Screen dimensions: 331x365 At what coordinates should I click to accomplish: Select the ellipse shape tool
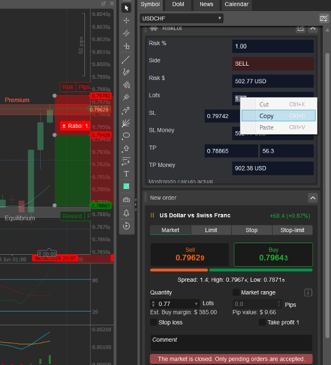[126, 136]
